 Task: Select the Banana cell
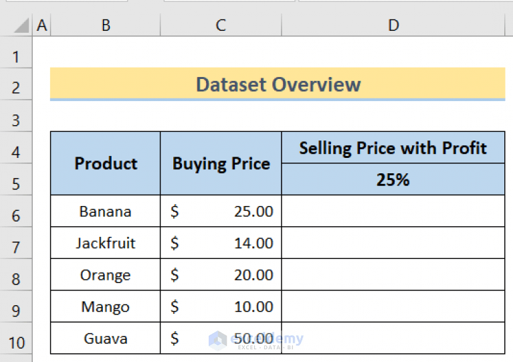(106, 211)
